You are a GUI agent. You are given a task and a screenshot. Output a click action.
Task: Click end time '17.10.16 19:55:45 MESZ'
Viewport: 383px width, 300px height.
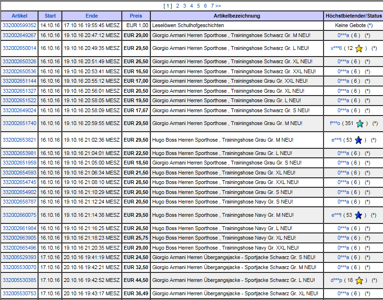click(92, 25)
